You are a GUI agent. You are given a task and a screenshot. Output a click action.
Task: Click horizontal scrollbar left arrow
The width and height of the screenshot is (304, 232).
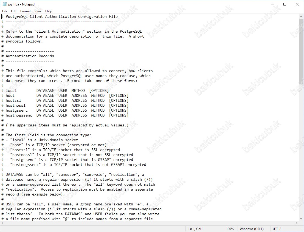tap(2, 223)
